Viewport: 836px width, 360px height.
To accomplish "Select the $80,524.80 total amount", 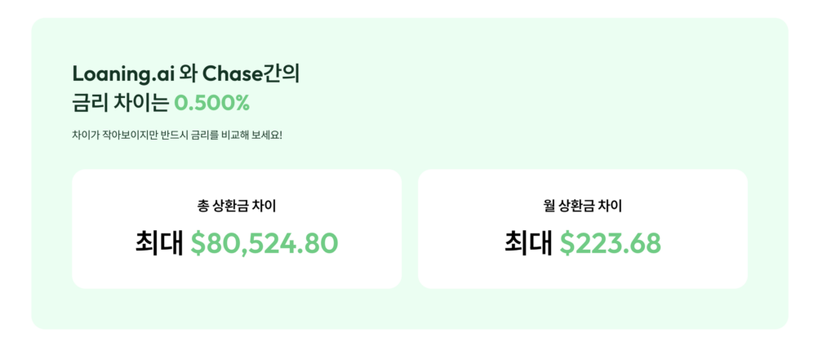I will (x=264, y=242).
